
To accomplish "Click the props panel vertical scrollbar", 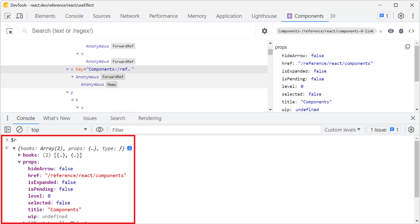I will click(417, 64).
